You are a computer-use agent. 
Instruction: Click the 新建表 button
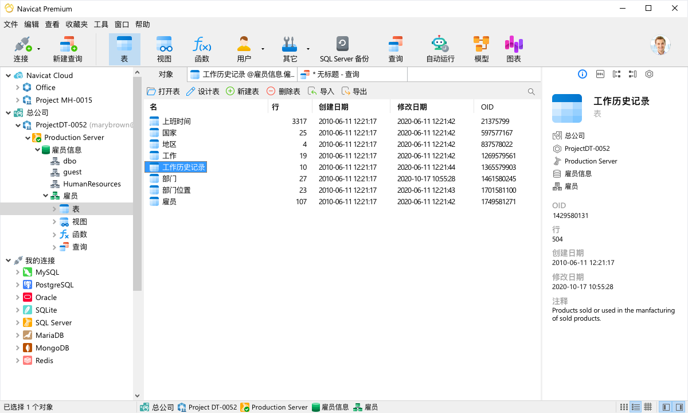coord(241,90)
